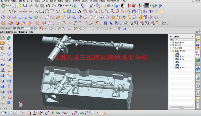
Task: Toggle the first body checkbox under 模型历史记录
Action: tap(176, 53)
